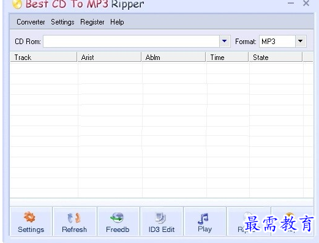Click the CD icon in title bar
Viewport: 319px width, 243px height.
pyautogui.click(x=17, y=4)
